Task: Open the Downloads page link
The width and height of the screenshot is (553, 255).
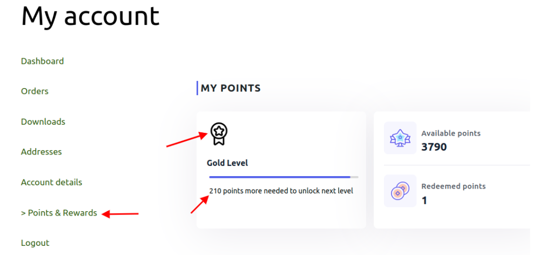Action: click(43, 122)
